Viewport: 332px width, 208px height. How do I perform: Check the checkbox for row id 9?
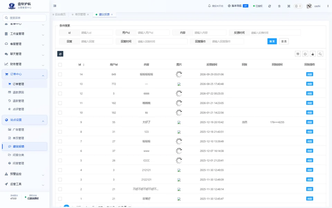coord(60,122)
